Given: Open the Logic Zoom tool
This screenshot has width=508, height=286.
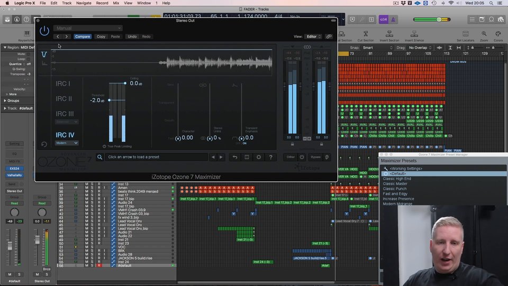Looking at the screenshot, I should click(x=484, y=35).
